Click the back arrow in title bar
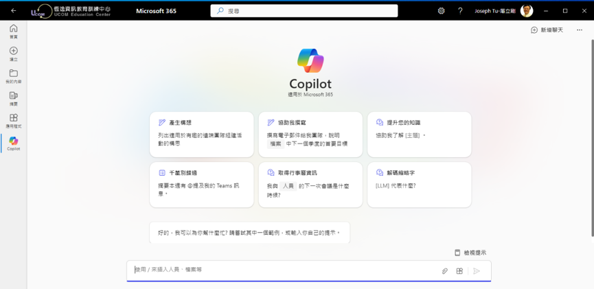The width and height of the screenshot is (594, 289). [14, 11]
